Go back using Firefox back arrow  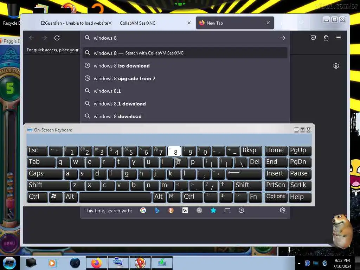32,38
